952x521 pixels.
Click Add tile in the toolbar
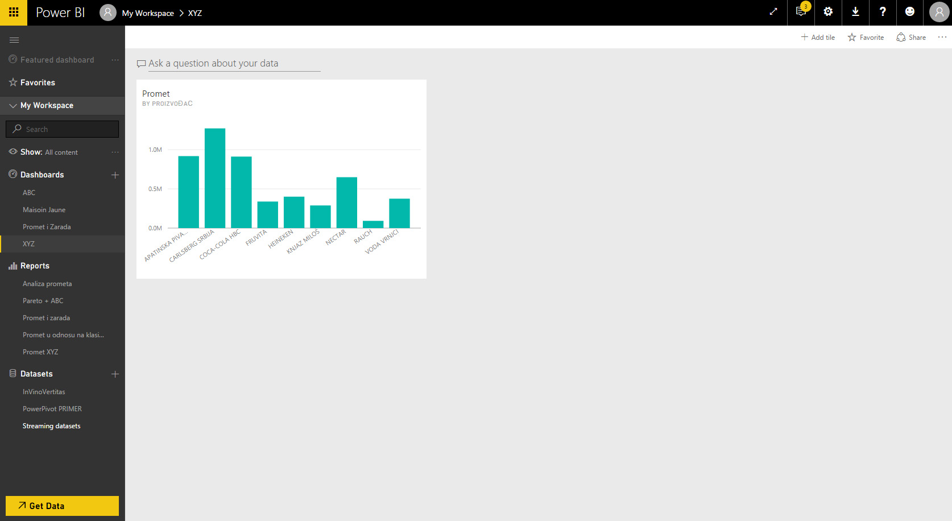click(818, 38)
